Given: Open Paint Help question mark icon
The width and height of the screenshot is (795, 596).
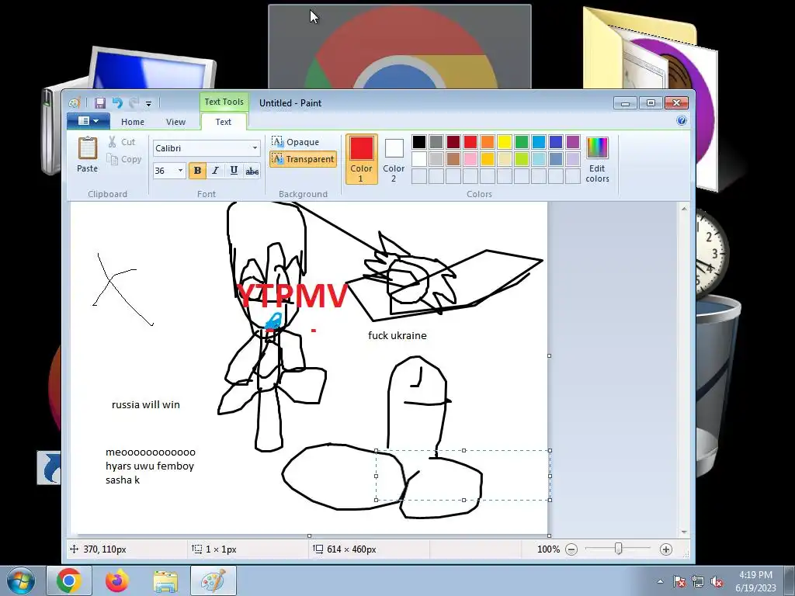Looking at the screenshot, I should (x=682, y=120).
